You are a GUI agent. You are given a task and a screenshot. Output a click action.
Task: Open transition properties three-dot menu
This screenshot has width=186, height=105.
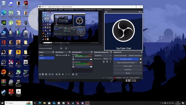coord(110,62)
